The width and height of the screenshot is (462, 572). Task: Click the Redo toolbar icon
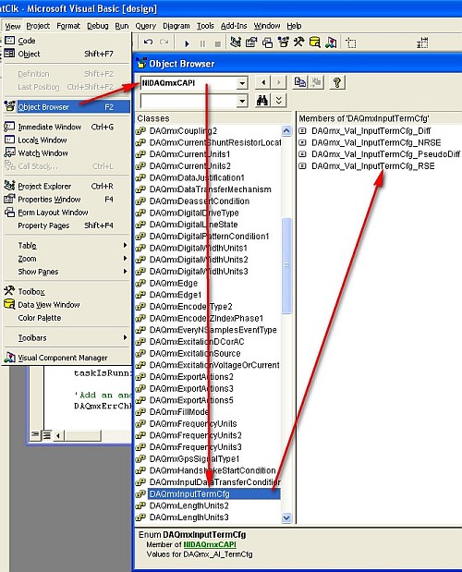click(164, 43)
